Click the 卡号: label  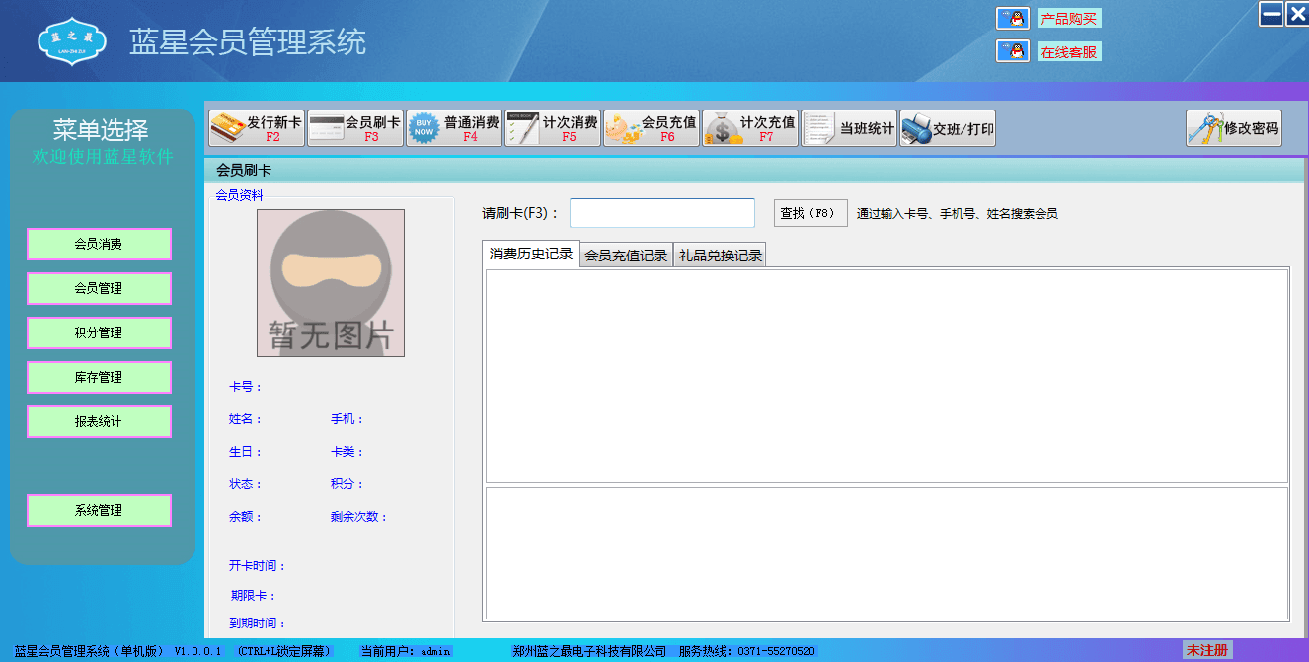click(246, 387)
